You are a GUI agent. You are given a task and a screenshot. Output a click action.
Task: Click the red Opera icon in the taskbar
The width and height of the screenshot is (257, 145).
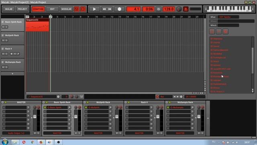coord(24,142)
